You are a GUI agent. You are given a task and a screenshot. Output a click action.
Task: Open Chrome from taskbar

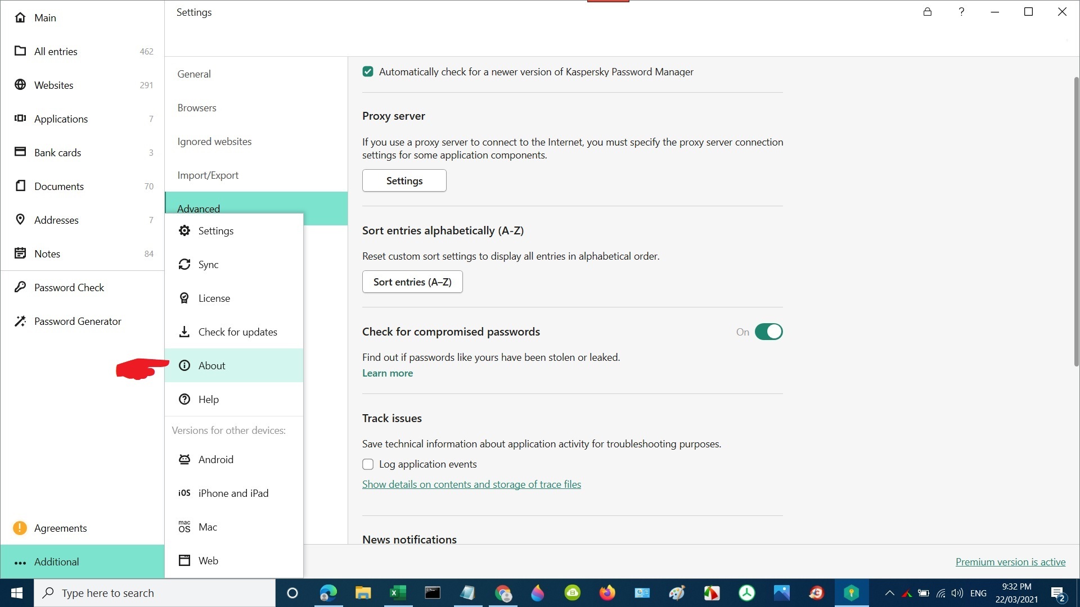(x=503, y=593)
